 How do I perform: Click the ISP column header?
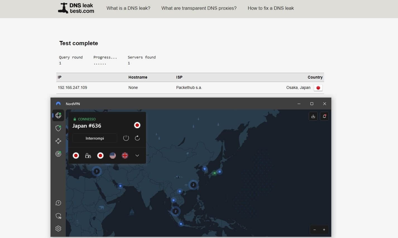click(x=179, y=77)
